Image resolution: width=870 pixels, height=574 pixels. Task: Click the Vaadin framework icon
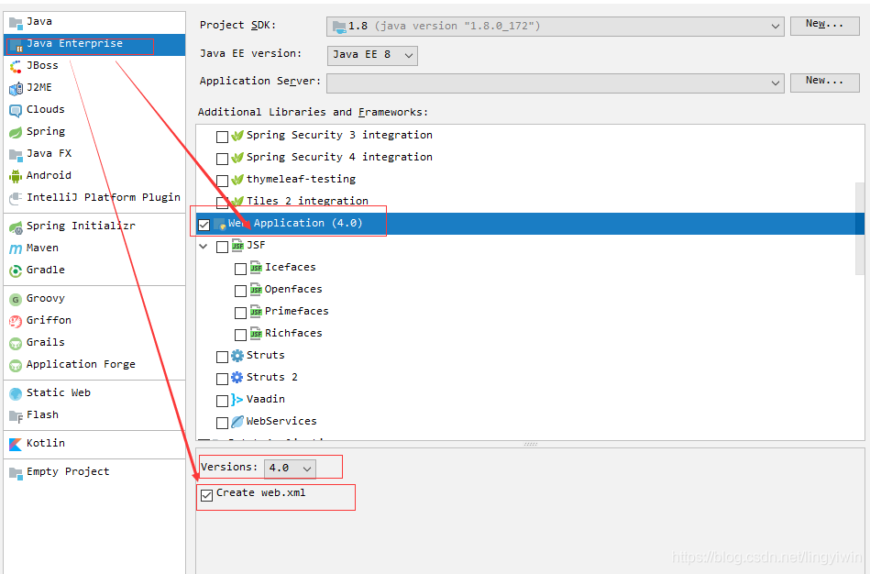point(237,400)
